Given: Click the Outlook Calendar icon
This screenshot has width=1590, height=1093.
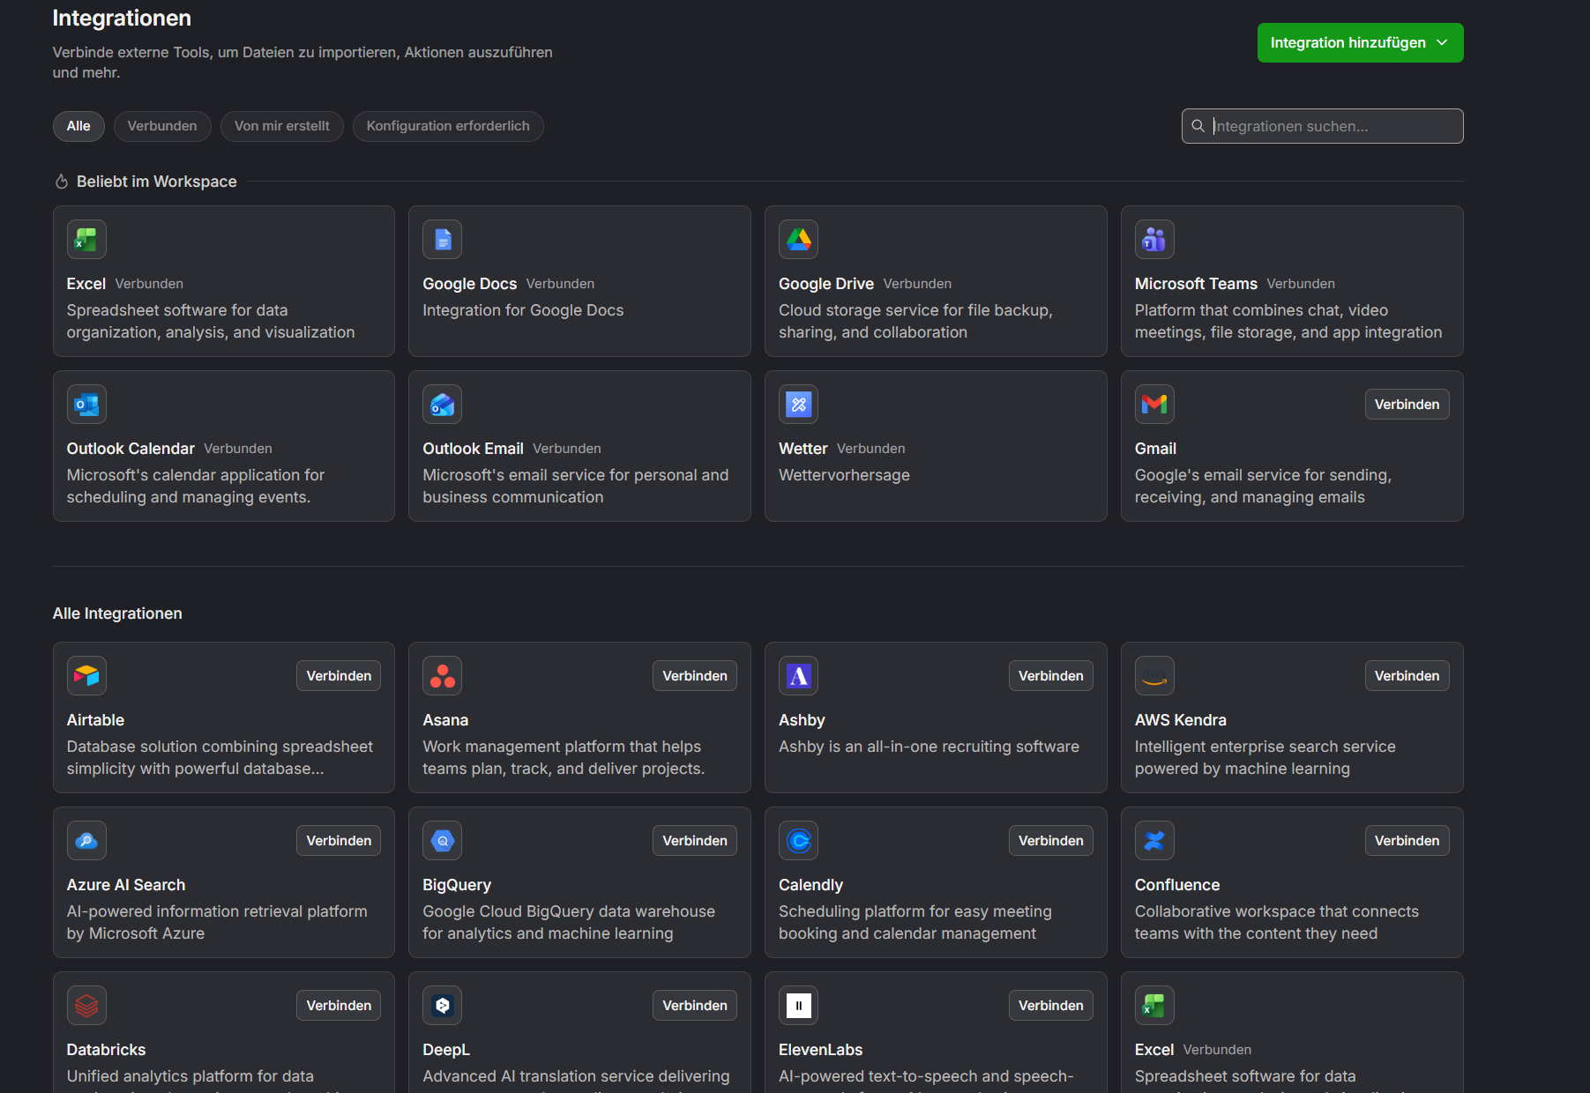Looking at the screenshot, I should coord(86,405).
